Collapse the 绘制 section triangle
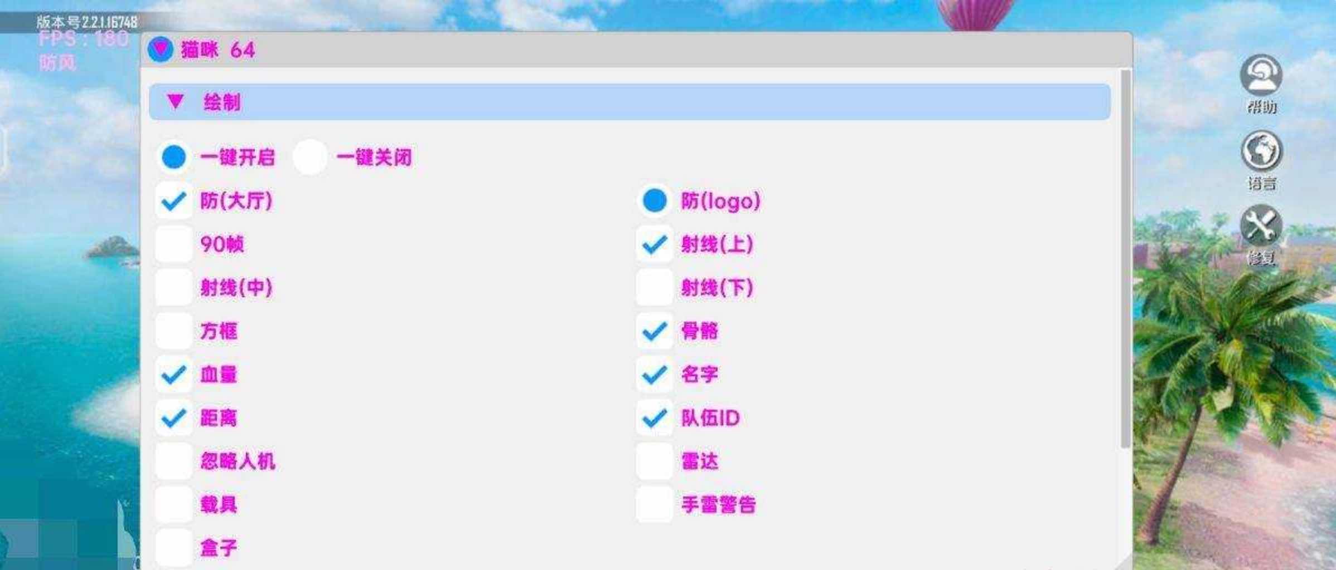Screen dimensions: 1336x570 175,101
